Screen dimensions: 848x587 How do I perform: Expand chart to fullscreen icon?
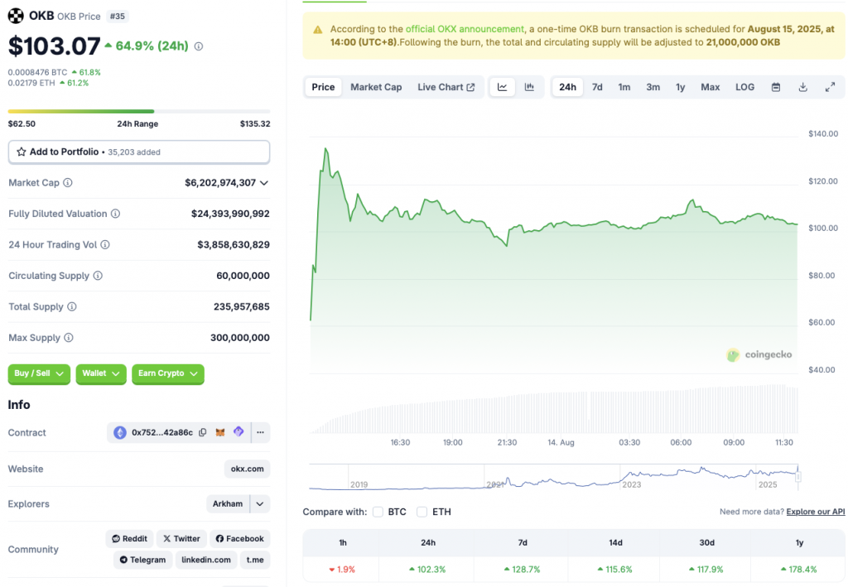pos(830,87)
